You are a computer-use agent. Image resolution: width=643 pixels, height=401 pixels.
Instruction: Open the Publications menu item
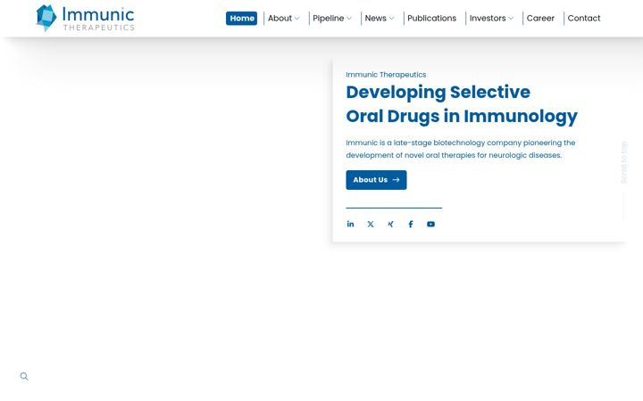(x=432, y=19)
